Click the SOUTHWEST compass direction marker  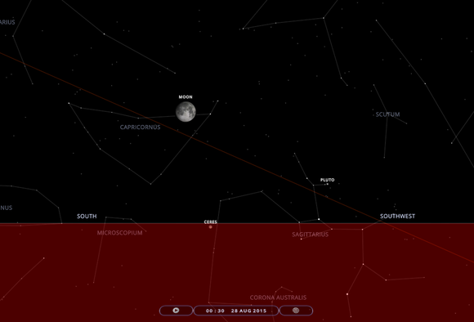tap(397, 217)
